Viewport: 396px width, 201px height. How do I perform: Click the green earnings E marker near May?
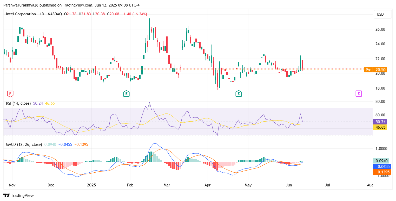(239, 94)
